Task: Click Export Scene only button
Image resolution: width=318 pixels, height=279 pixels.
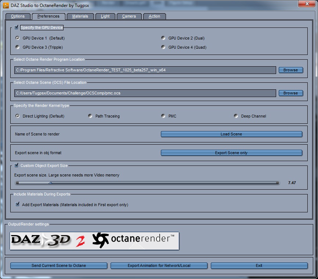Action: click(x=231, y=153)
